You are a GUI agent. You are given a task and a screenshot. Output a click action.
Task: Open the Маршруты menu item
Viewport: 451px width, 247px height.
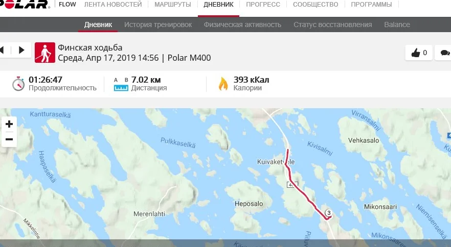coord(173,5)
